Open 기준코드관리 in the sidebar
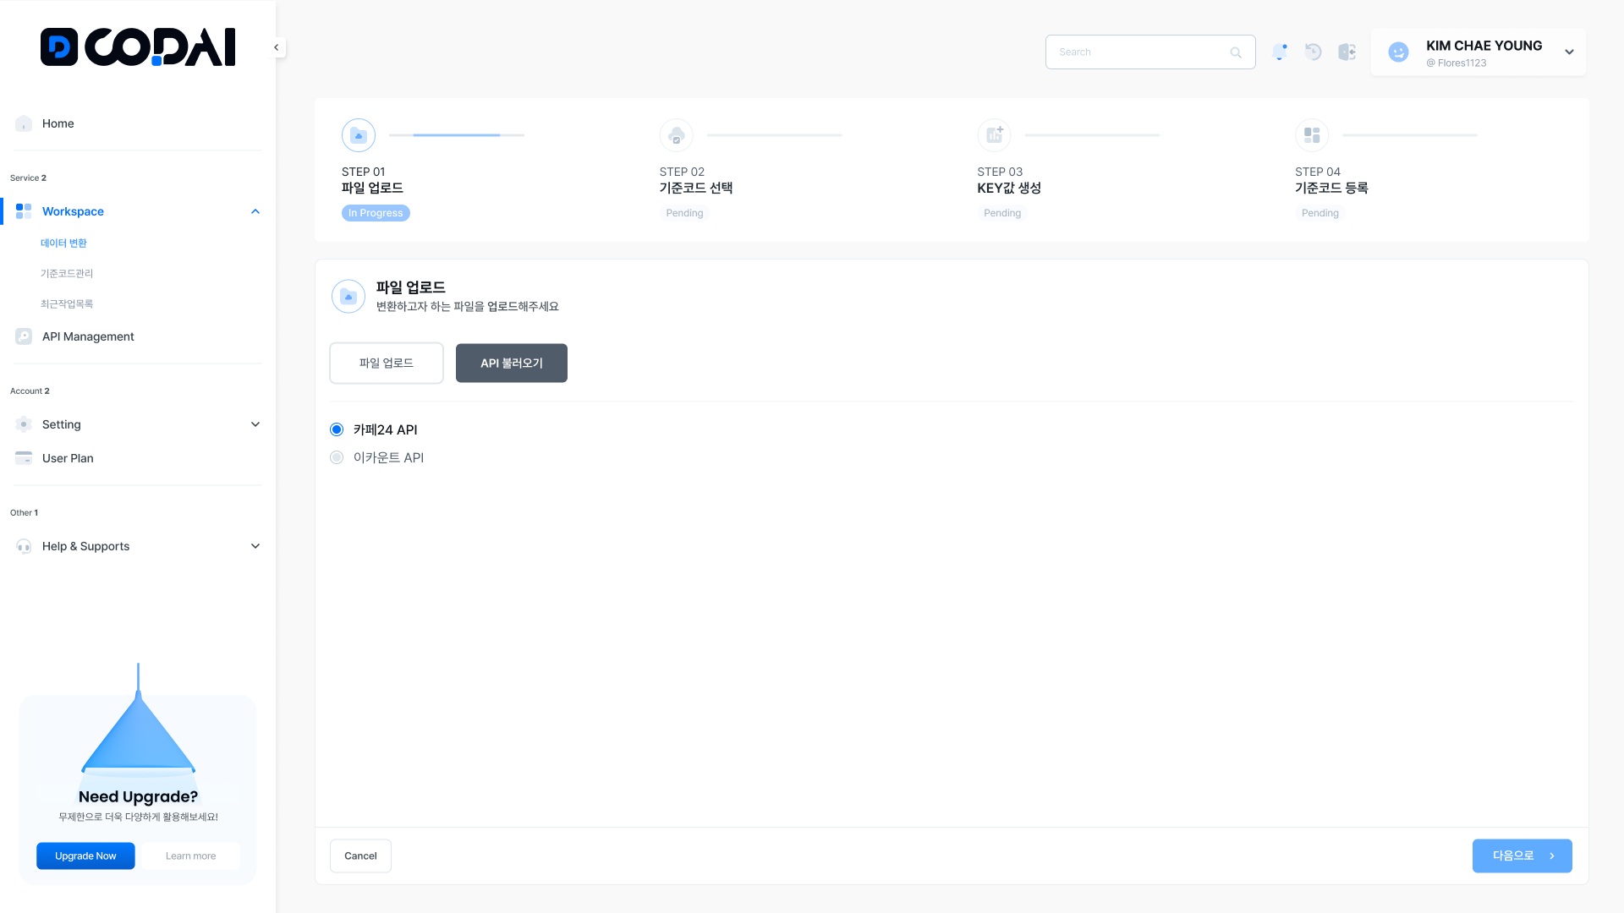Screen dimensions: 1624x913 [x=67, y=273]
